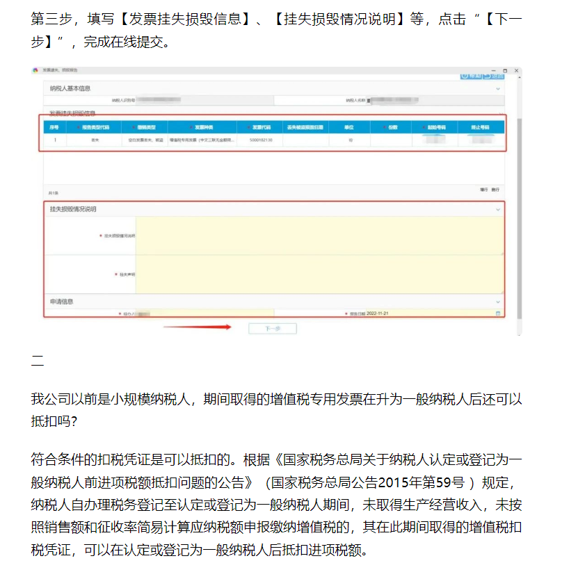This screenshot has height=563, width=562.
Task: Click the 增行 link below the table
Action: tap(484, 189)
